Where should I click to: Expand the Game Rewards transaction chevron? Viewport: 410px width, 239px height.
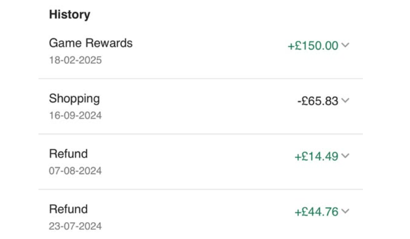tap(345, 46)
